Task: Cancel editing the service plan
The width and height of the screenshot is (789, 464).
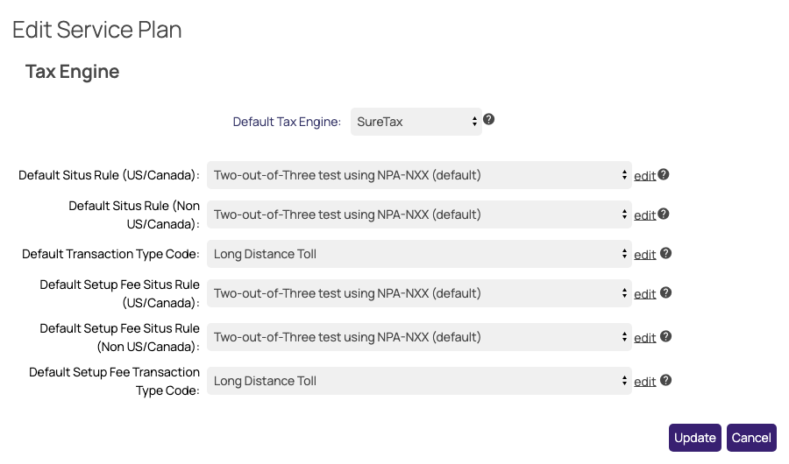Action: click(x=751, y=438)
